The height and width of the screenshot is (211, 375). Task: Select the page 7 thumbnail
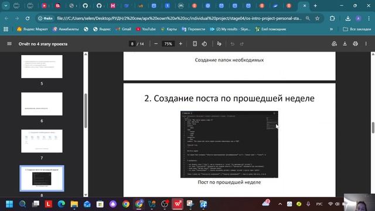coord(42,141)
